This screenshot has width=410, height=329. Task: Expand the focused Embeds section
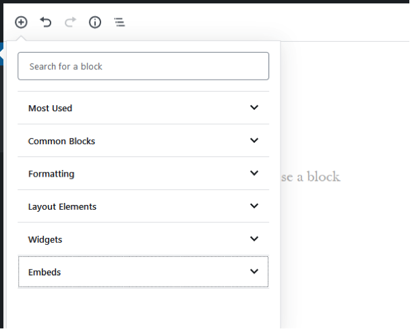coord(143,272)
